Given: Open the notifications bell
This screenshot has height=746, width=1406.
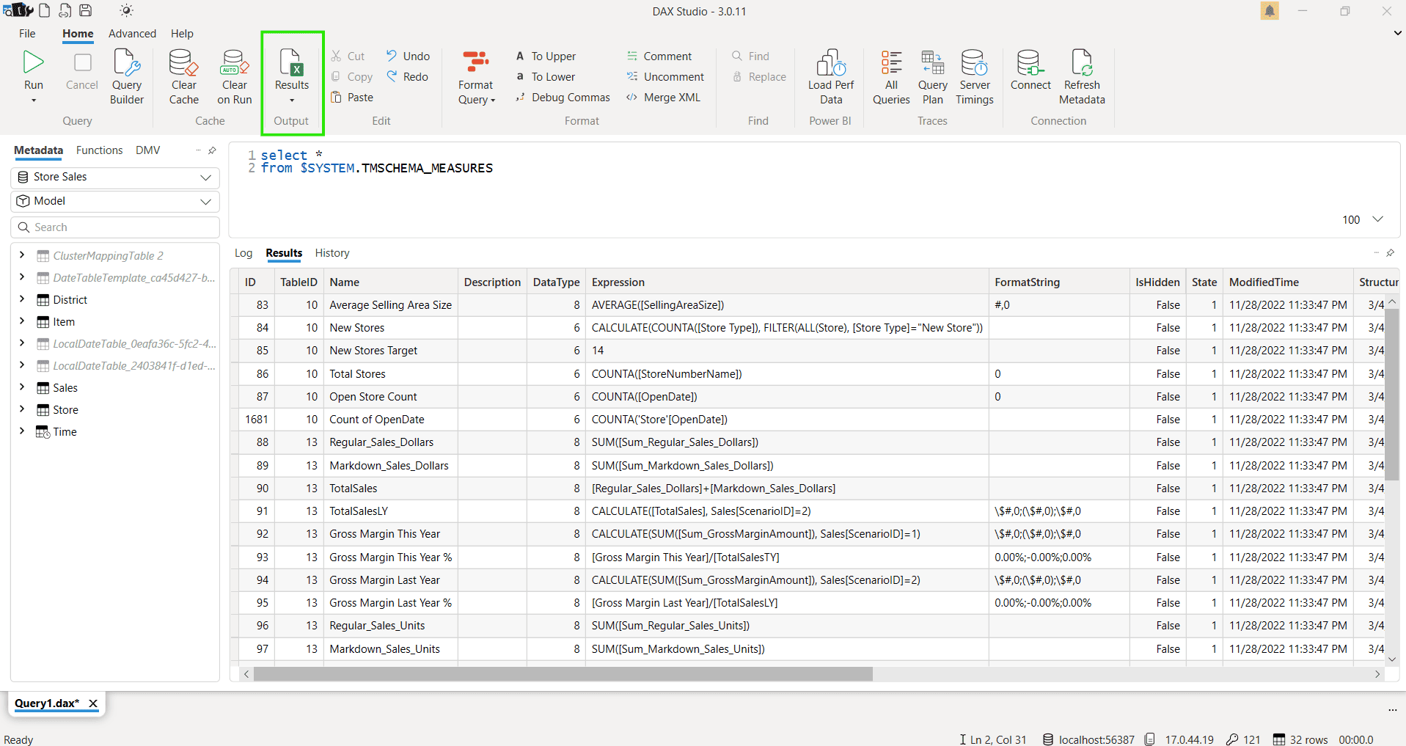Looking at the screenshot, I should tap(1270, 11).
